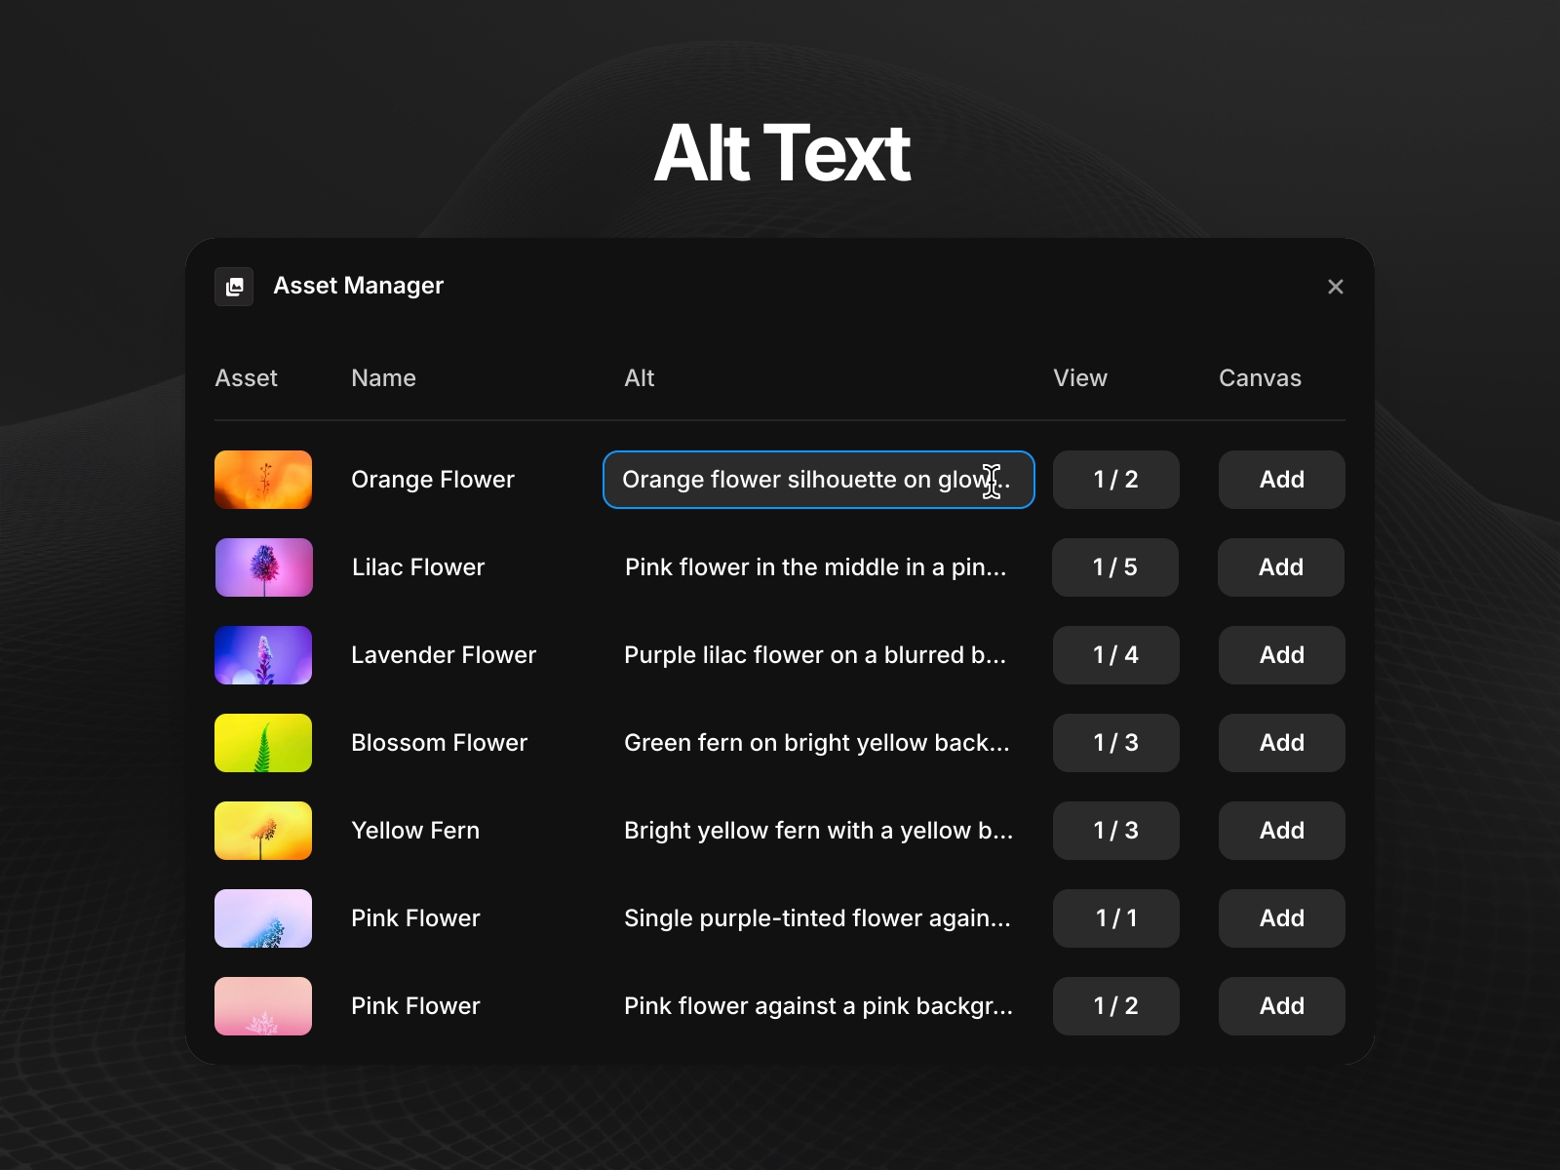This screenshot has height=1170, width=1560.
Task: Edit the Orange Flower alt text field
Action: (x=819, y=480)
